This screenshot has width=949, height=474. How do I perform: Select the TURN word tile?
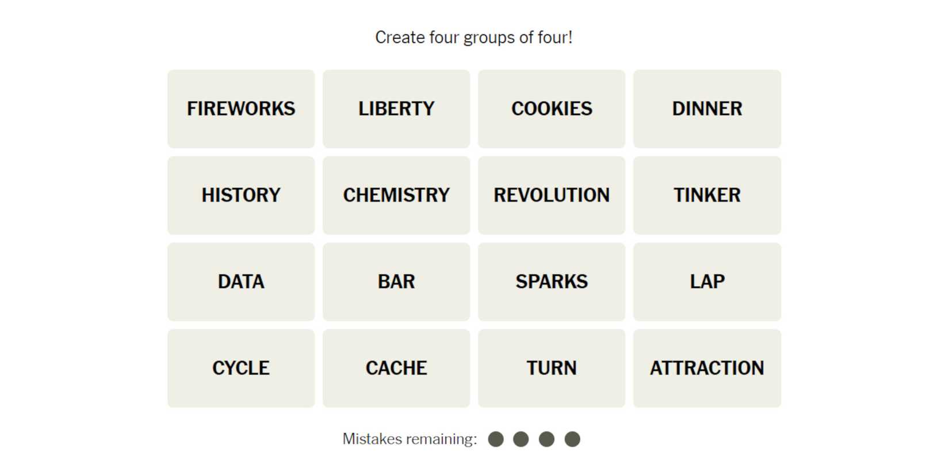(552, 368)
